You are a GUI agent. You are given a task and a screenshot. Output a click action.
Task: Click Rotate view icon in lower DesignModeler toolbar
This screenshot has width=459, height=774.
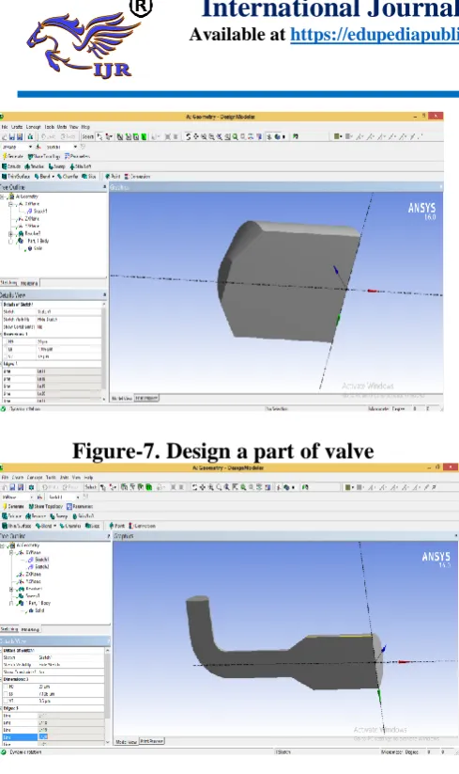194,487
